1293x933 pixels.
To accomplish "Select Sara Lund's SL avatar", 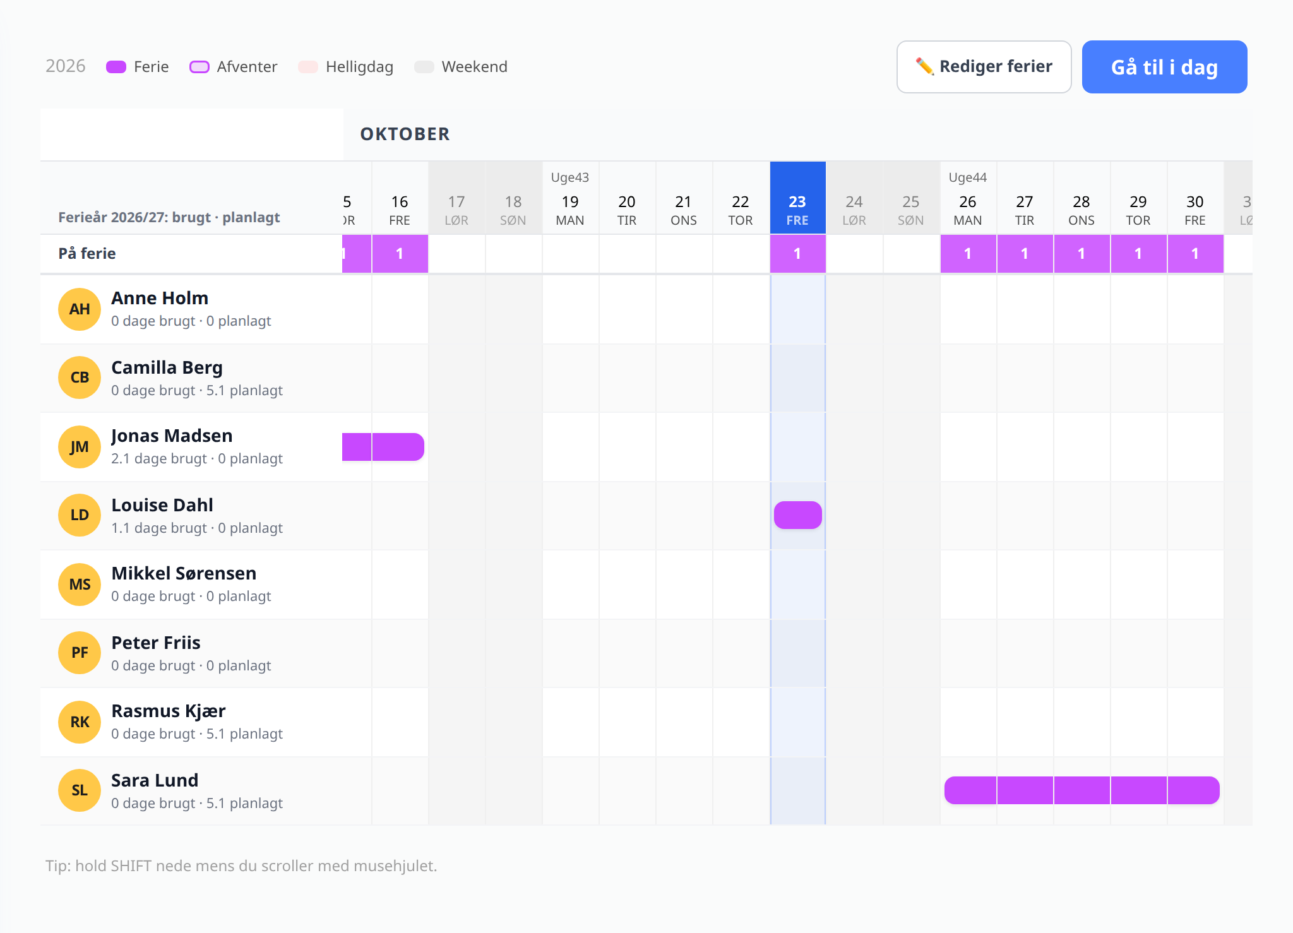I will pyautogui.click(x=80, y=790).
